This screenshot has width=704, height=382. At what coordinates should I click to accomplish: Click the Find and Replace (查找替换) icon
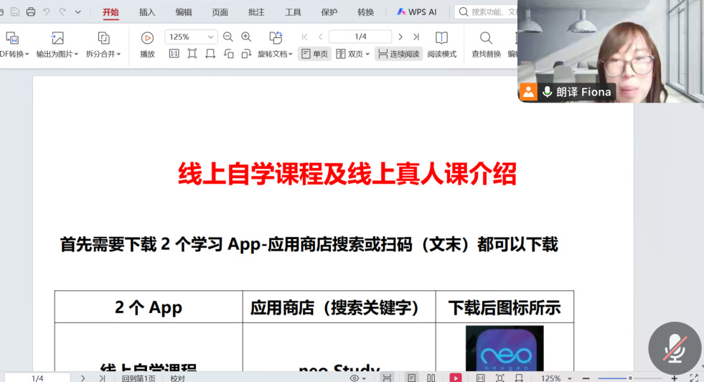click(486, 45)
